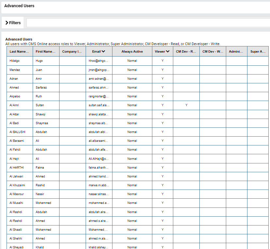Select email shaymaa.alb...
Image resolution: width=270 pixels, height=249 pixels.
tap(98, 123)
